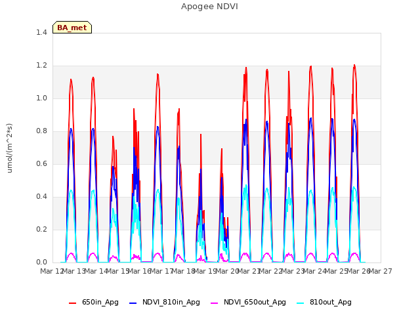Click the BA_met annotation label
Viewport: 420px width, 315px height.
[72, 28]
